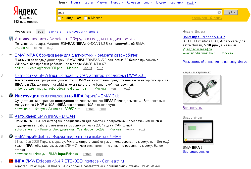251x169 pixels.
Task: Open Автосканер BMW INPA + D-CAN result
Action: [x=45, y=116]
